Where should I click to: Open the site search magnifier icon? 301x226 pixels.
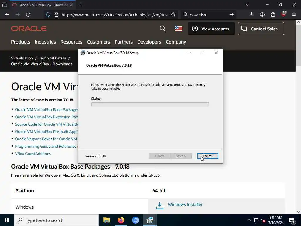(x=163, y=29)
